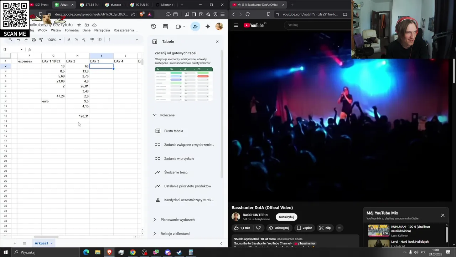Open the name box dropdown

coord(21,50)
